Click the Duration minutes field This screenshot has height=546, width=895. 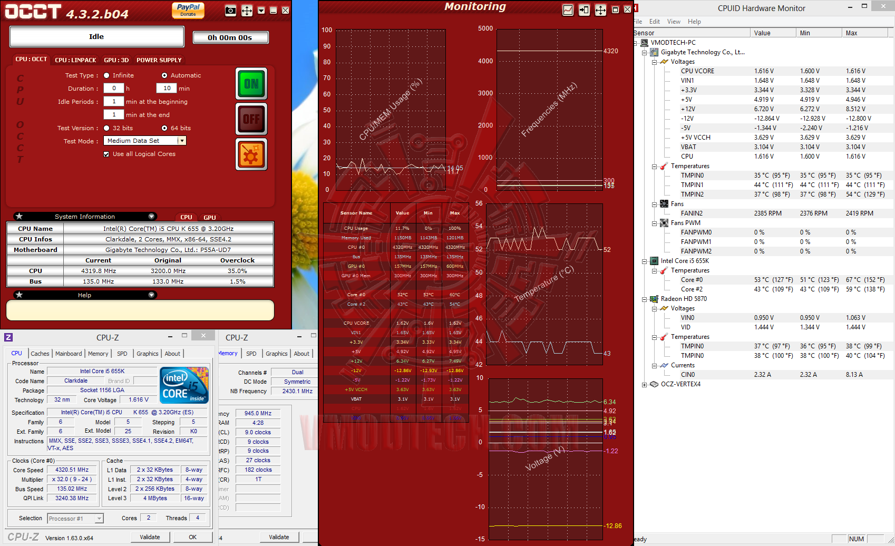pyautogui.click(x=167, y=89)
